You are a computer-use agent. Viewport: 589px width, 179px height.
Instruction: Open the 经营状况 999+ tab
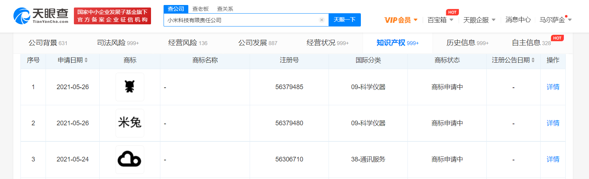pyautogui.click(x=328, y=43)
